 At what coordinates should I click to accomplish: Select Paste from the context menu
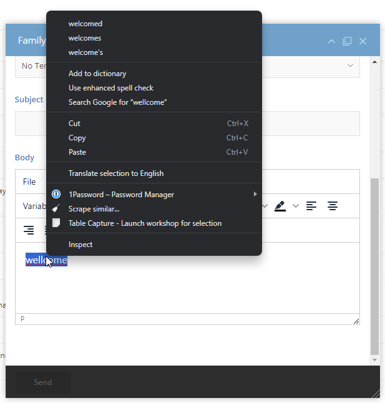click(x=154, y=152)
